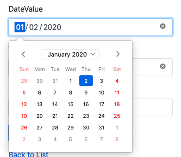Select December 29 from previous month
Screen dimensions: 181x157
point(24,81)
